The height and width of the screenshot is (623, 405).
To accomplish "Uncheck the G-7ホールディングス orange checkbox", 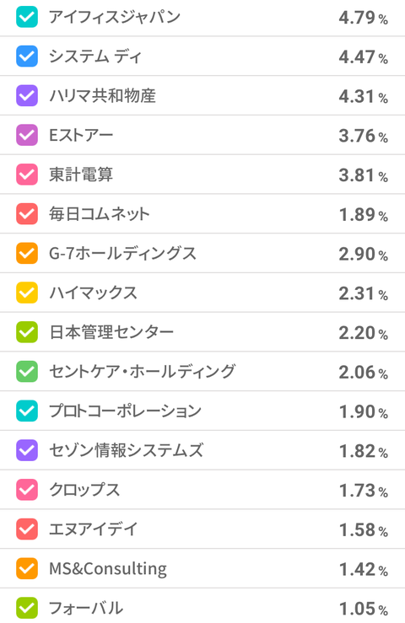I will 27,253.
